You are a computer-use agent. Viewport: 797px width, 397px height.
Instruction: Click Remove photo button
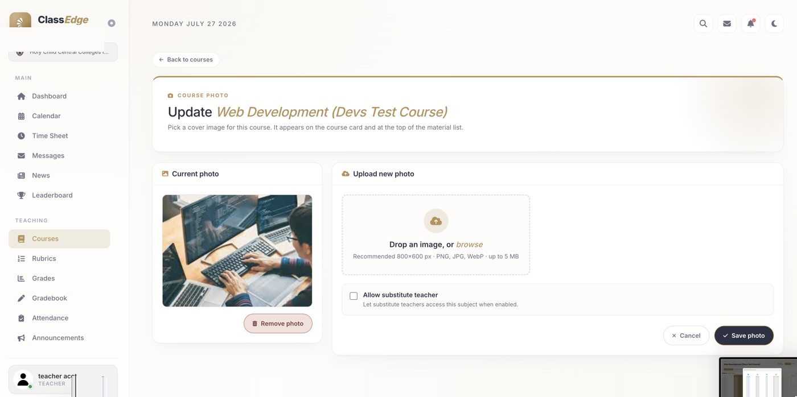(278, 324)
